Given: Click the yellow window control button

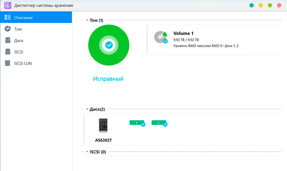Looking at the screenshot, I should click(261, 5).
